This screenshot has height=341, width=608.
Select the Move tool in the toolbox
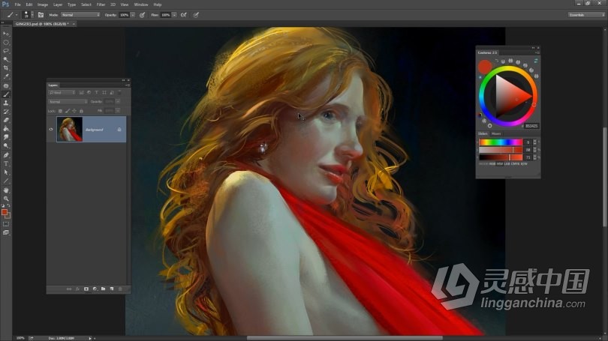tap(6, 34)
